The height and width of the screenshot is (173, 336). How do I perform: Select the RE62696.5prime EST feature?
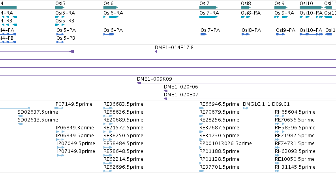pyautogui.click(x=108, y=171)
